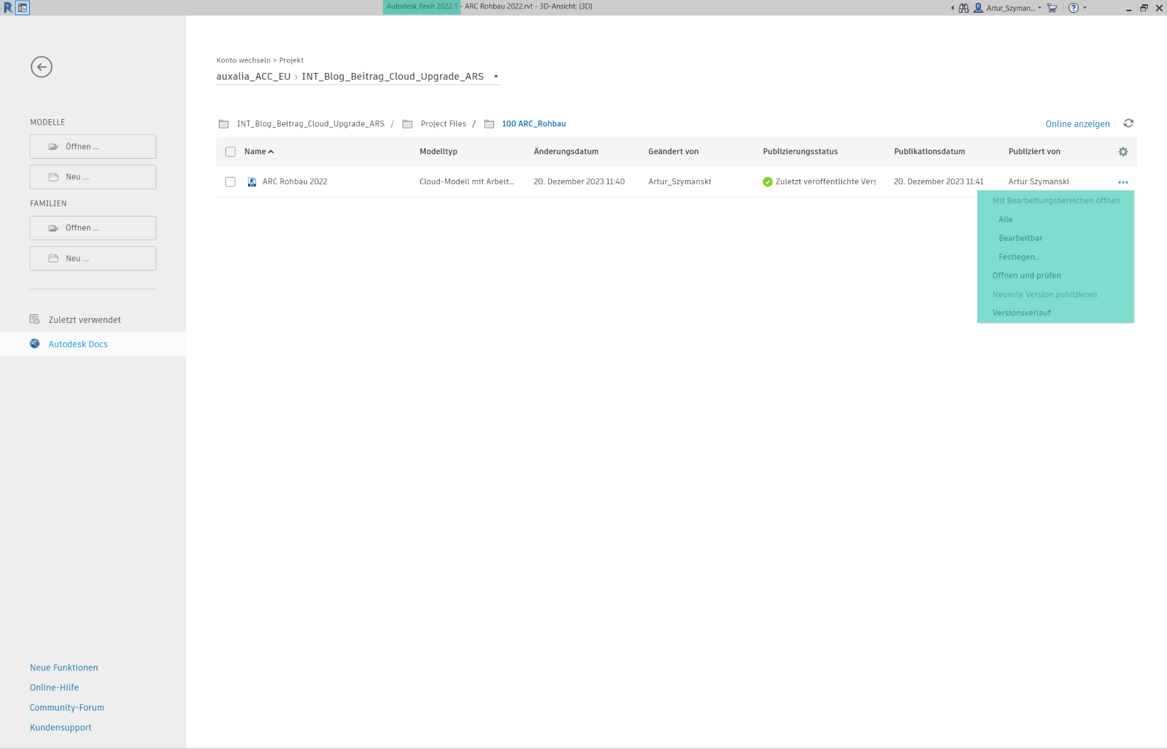Sort by the Name column header
Viewport: 1167px width, 749px height.
(255, 152)
